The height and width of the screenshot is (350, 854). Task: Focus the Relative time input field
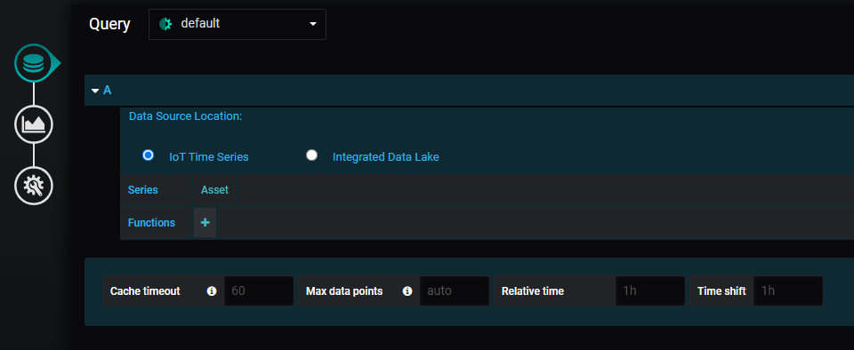(x=650, y=290)
